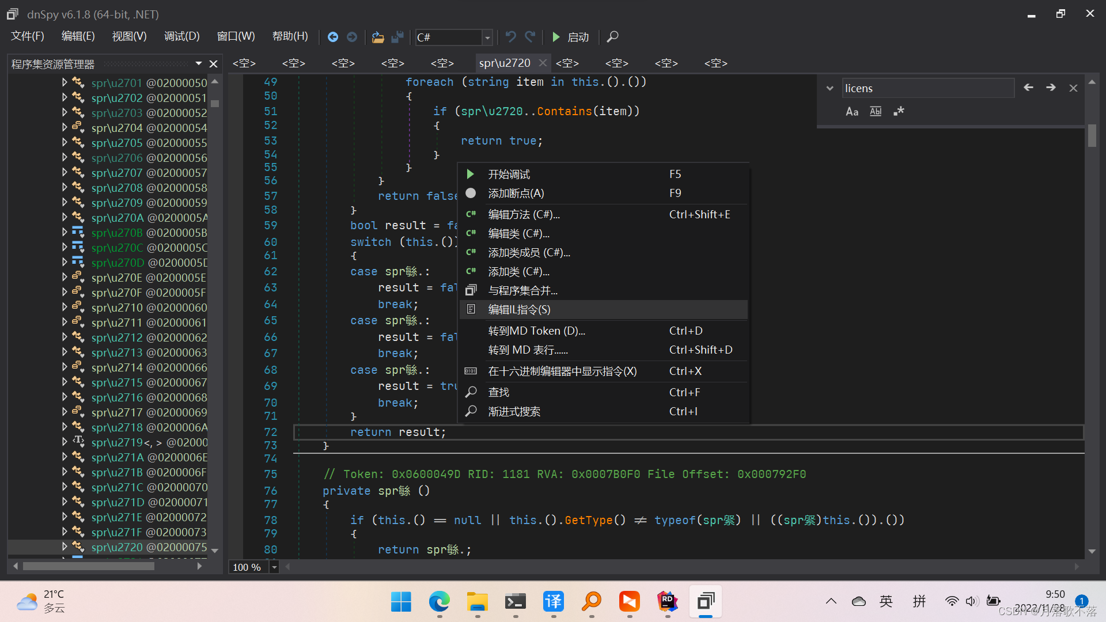This screenshot has width=1106, height=622.
Task: Toggle whole word matching in search
Action: point(875,111)
